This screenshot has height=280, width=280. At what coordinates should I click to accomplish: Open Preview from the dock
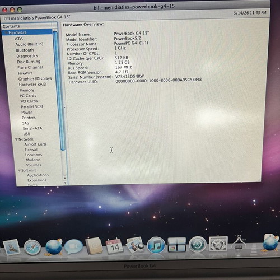(135, 245)
